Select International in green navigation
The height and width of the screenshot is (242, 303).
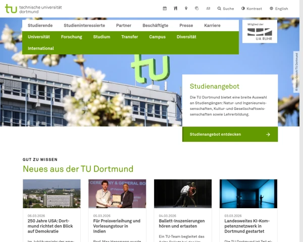(x=41, y=48)
